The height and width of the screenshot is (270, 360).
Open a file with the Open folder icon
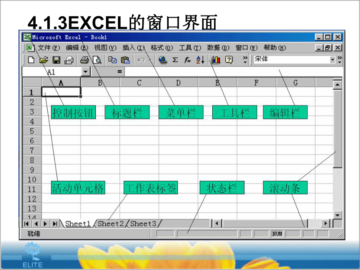(44, 60)
